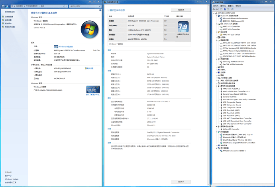
Task: Click the network icon beside Intel(R) Dual Band Wireless-AC 8265
Action: click(221, 140)
